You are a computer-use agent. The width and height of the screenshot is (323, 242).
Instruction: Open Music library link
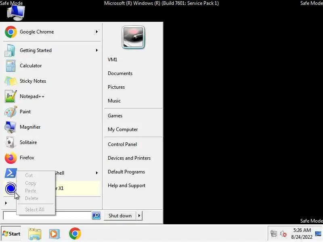[x=114, y=101]
